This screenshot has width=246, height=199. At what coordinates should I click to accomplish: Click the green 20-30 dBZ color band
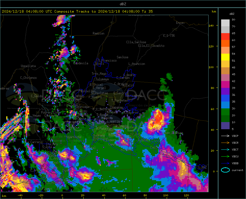[225, 112]
